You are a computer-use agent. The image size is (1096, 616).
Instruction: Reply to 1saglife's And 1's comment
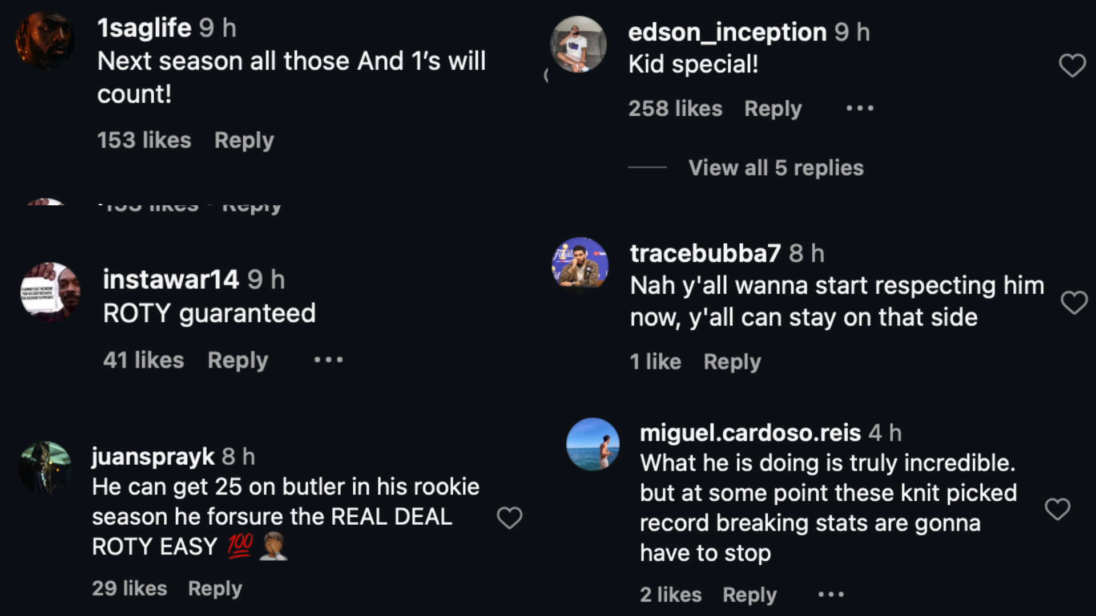244,140
